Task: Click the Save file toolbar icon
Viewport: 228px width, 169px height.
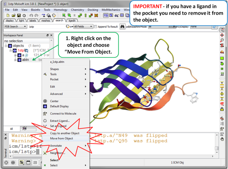Action: (x=18, y=16)
